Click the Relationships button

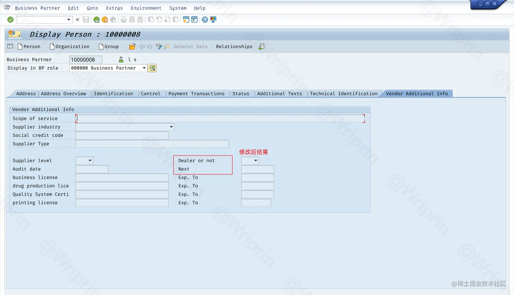pyautogui.click(x=234, y=47)
